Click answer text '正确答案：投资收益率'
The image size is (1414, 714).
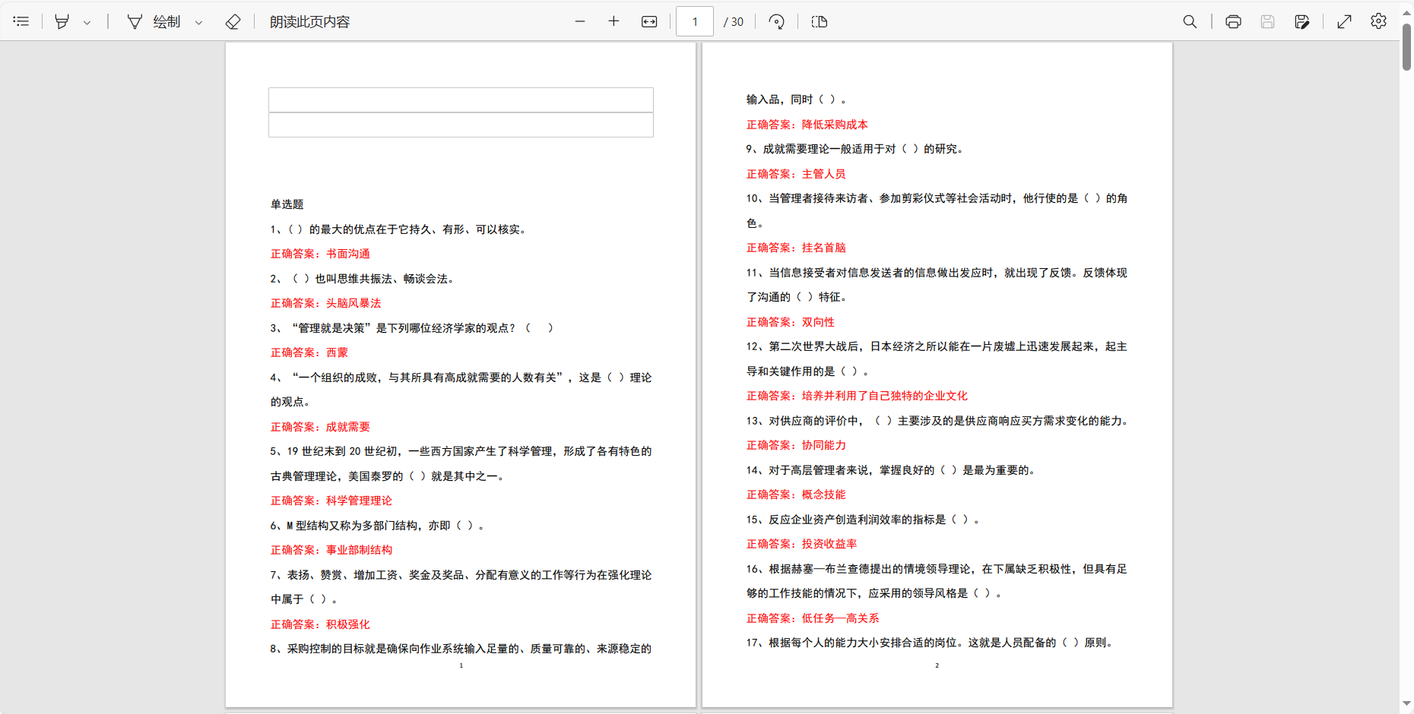pos(801,544)
